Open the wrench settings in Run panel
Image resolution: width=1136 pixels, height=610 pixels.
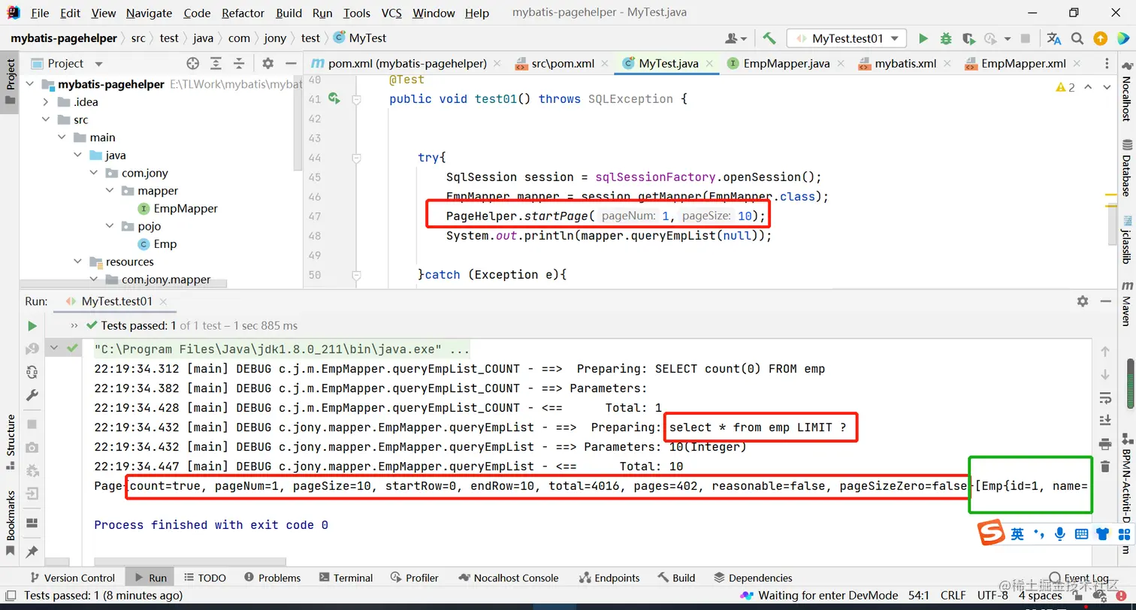pyautogui.click(x=32, y=395)
